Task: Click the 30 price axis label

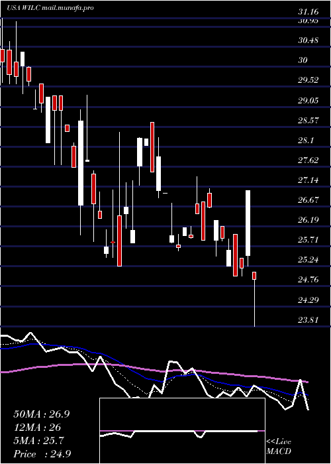Action: [x=303, y=60]
